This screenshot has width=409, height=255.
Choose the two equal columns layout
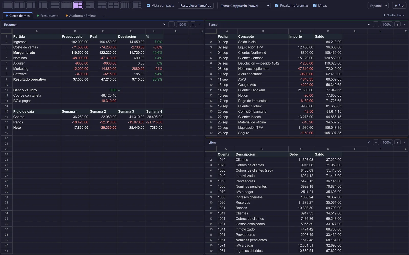[x=19, y=5]
